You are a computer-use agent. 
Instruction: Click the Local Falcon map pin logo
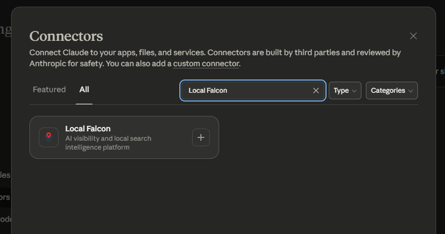(49, 137)
